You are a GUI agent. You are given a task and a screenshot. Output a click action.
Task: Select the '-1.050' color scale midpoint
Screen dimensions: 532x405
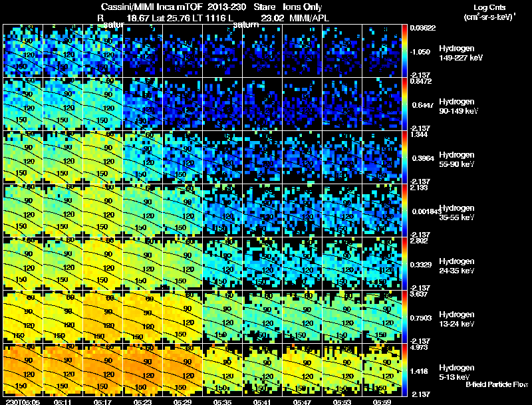[420, 52]
